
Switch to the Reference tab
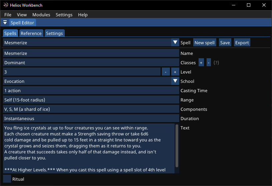point(31,33)
